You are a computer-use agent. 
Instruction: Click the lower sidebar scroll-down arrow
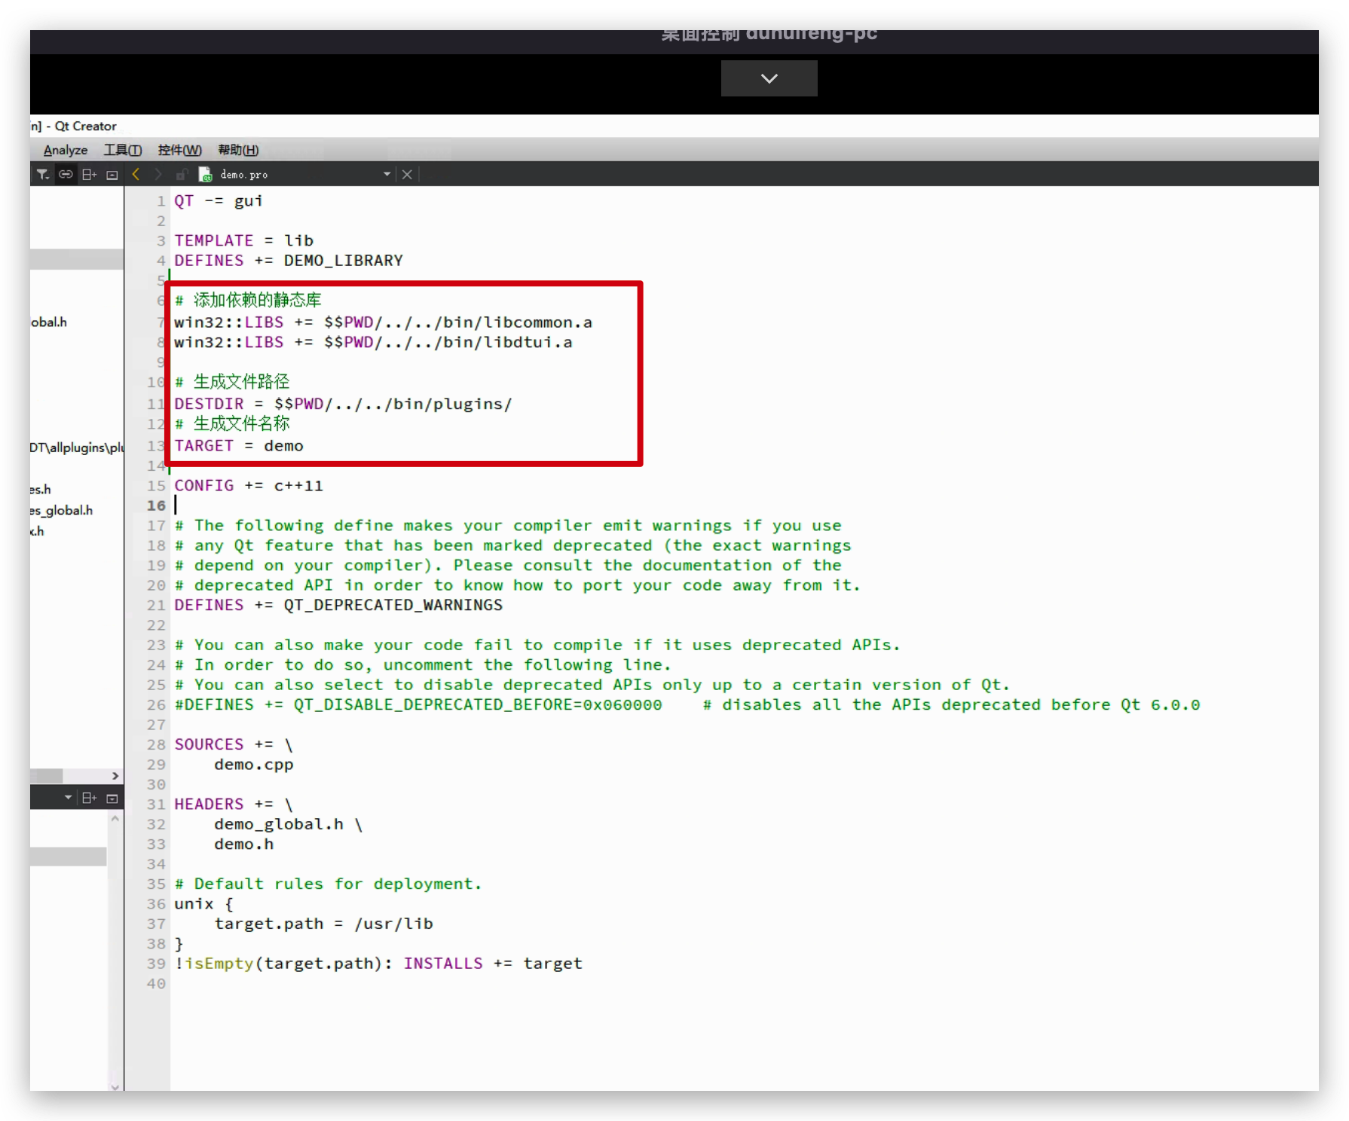[x=115, y=1086]
